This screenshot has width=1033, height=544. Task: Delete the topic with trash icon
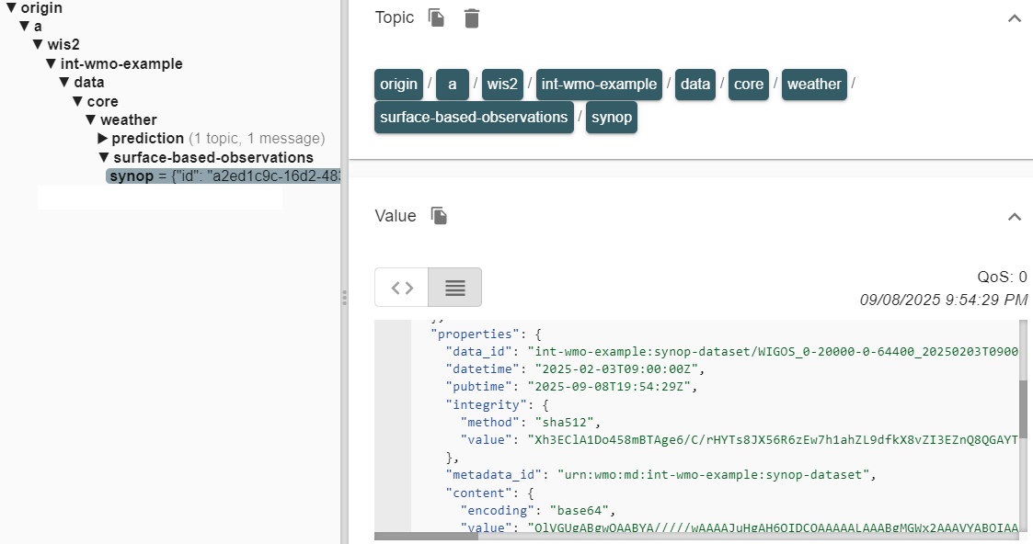click(472, 18)
